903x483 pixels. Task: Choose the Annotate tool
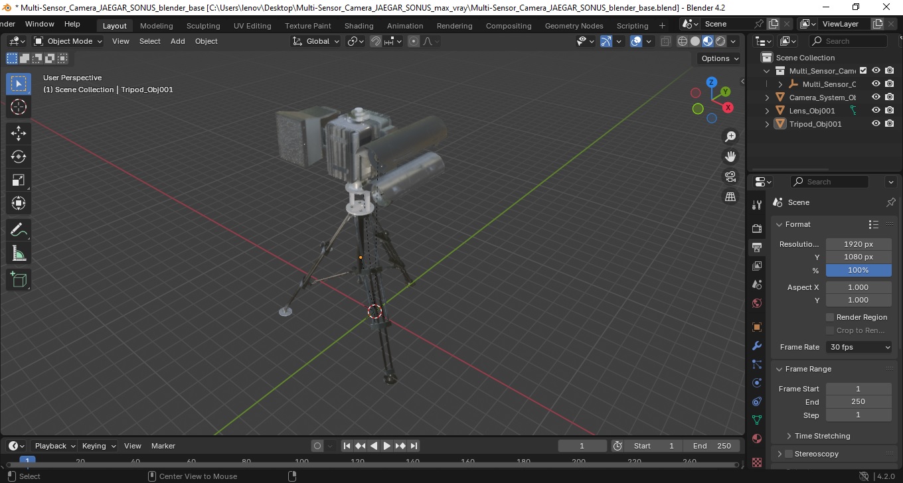tap(19, 230)
